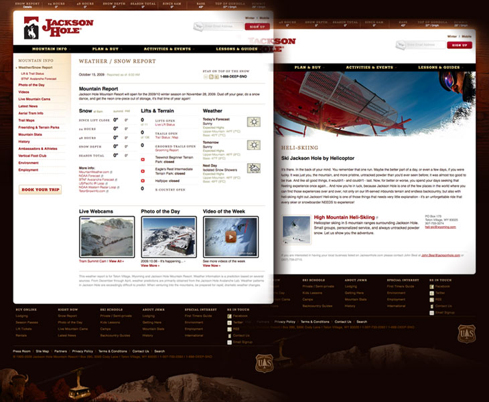Click the closed status icon next to Halfpipe
This screenshot has width=489, height=402.
(143, 181)
